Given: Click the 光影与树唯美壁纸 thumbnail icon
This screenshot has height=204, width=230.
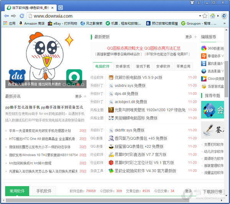Looking at the screenshot, I should click(111, 110).
